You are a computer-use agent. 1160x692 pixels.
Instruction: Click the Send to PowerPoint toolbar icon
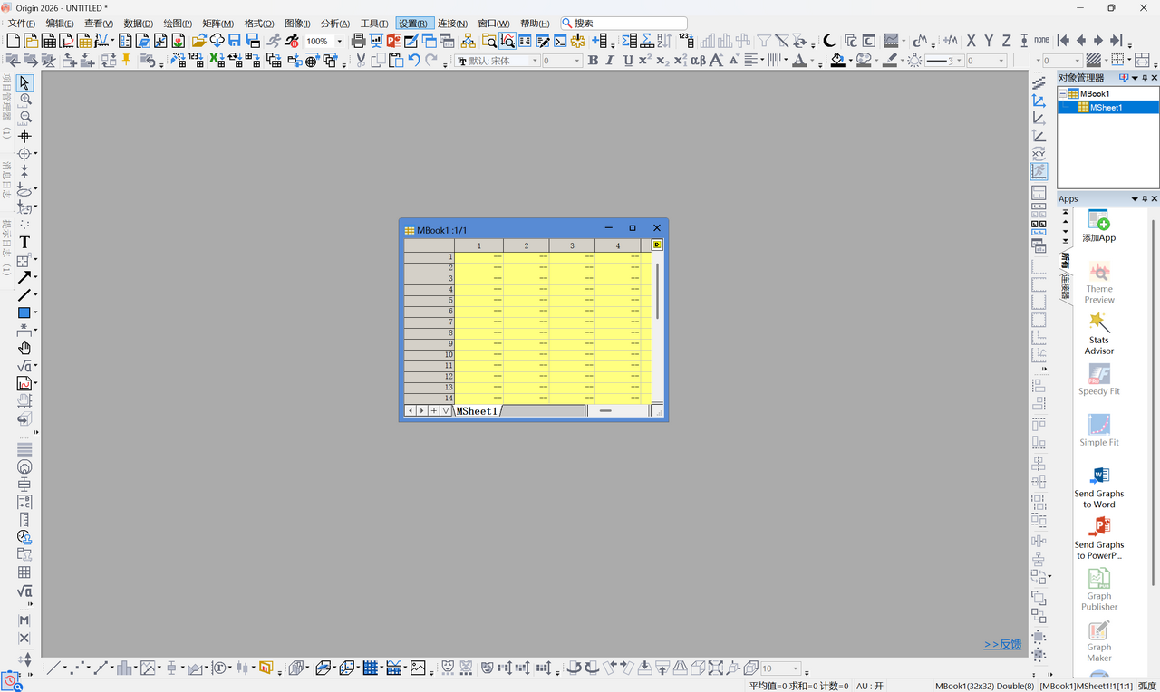pos(393,41)
